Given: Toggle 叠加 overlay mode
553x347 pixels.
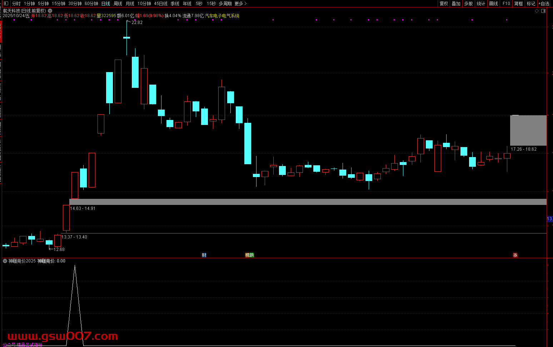Looking at the screenshot, I should click(x=456, y=4).
